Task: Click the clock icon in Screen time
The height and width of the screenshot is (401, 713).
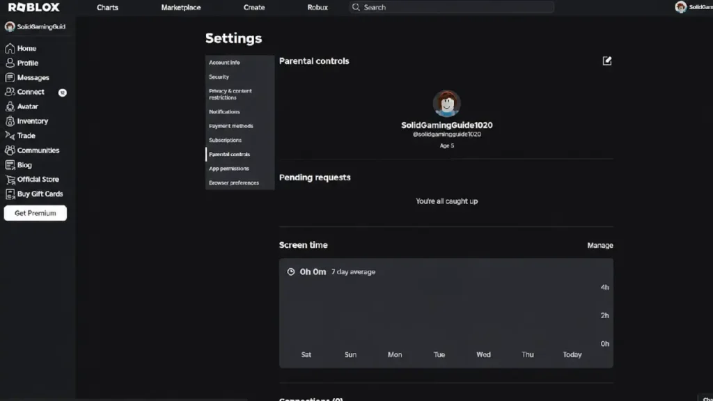Action: tap(291, 272)
